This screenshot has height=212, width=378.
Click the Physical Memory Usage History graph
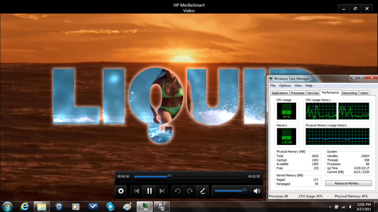[337, 136]
